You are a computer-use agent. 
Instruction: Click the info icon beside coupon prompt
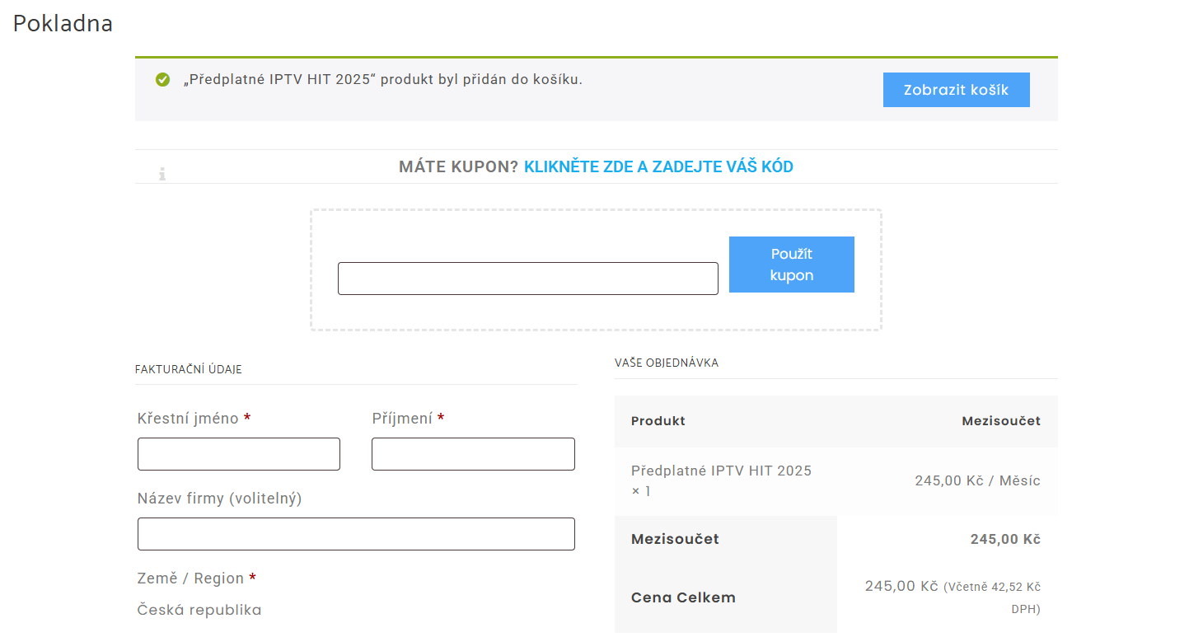tap(162, 173)
